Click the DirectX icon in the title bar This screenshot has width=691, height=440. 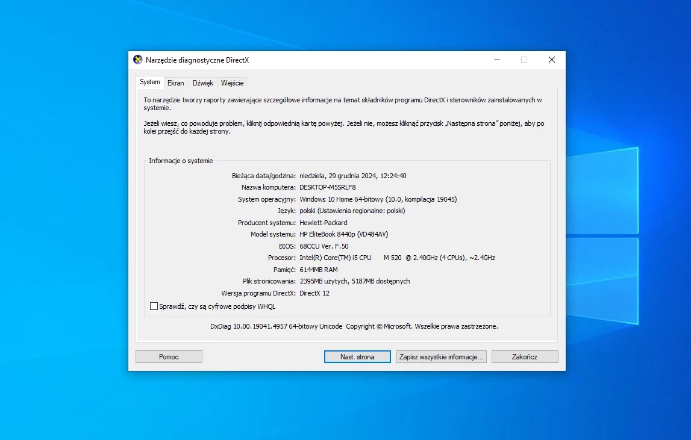pos(138,60)
